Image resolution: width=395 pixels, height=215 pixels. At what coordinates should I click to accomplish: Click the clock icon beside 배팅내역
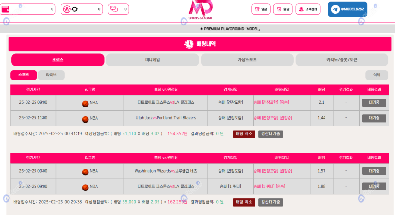(x=189, y=44)
